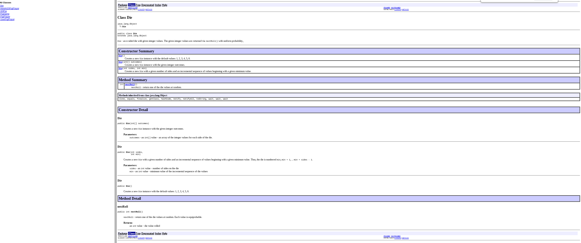The height and width of the screenshot is (243, 581).
Task: Open Die class in All Classes list
Action: coord(2,5)
